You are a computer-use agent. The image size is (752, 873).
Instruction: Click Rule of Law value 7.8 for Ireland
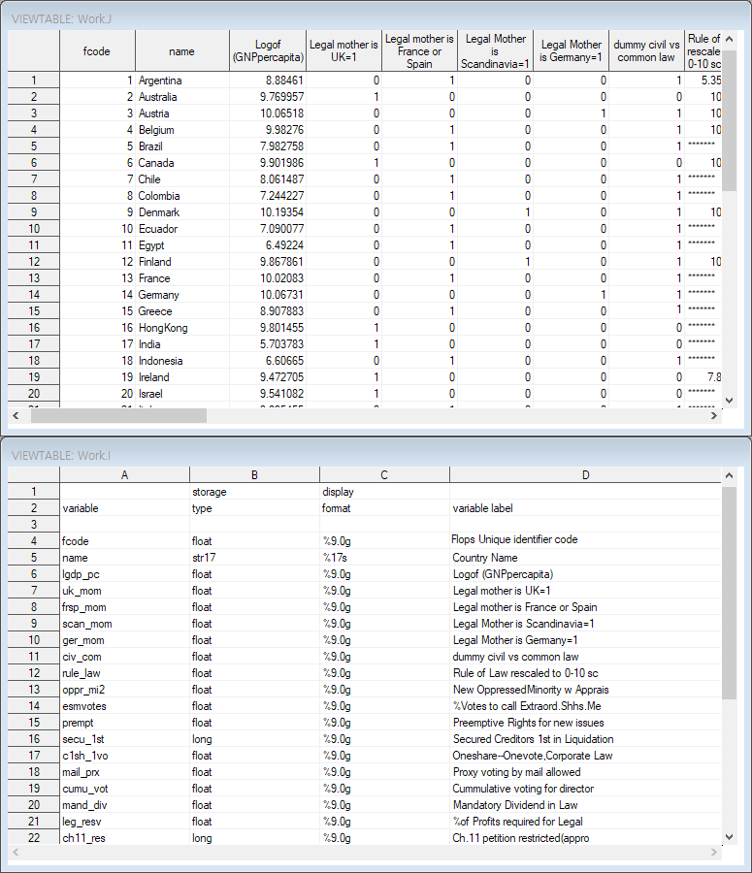click(703, 377)
